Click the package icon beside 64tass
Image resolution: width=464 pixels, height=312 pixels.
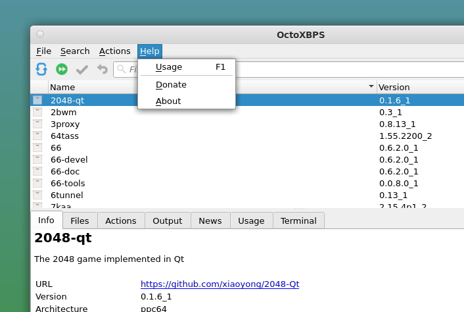tap(37, 136)
